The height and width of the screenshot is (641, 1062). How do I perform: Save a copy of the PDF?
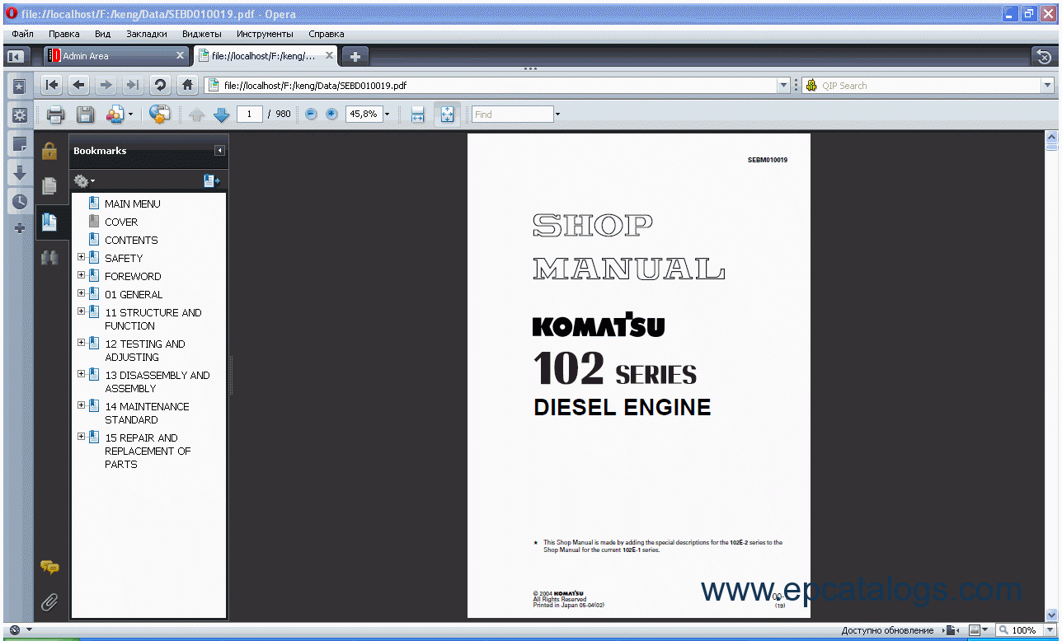tap(84, 115)
